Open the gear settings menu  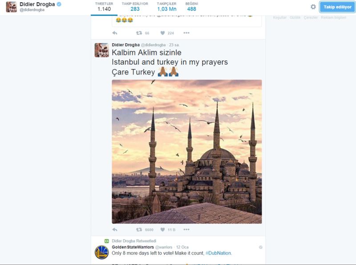[313, 7]
